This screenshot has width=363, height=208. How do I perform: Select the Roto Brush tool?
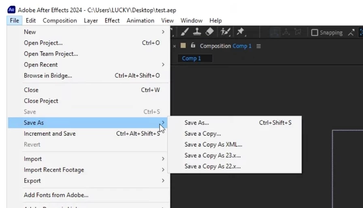[x=225, y=32]
